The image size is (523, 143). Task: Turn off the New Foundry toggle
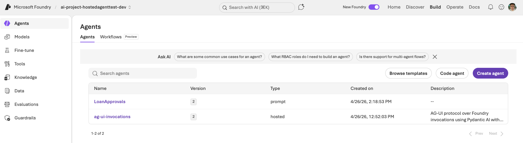[x=374, y=7]
